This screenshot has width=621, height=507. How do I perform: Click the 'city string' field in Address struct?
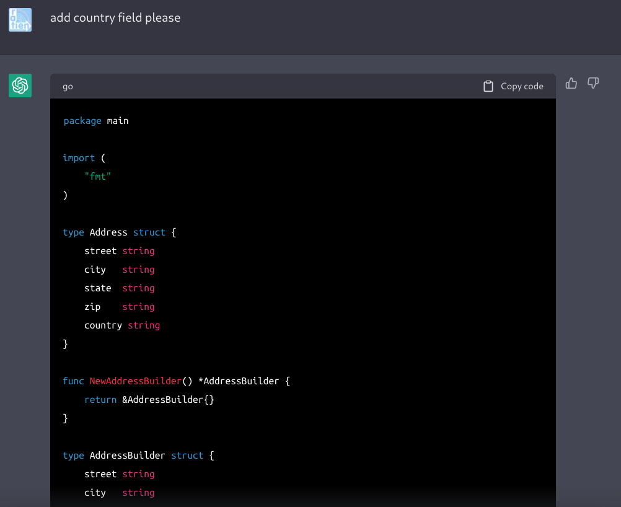(120, 270)
